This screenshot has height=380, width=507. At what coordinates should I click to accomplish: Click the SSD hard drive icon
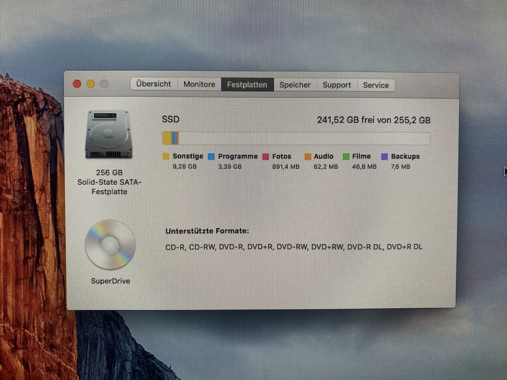(x=108, y=134)
